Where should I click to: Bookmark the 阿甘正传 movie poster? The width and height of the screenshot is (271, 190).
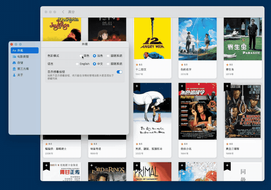(46, 166)
